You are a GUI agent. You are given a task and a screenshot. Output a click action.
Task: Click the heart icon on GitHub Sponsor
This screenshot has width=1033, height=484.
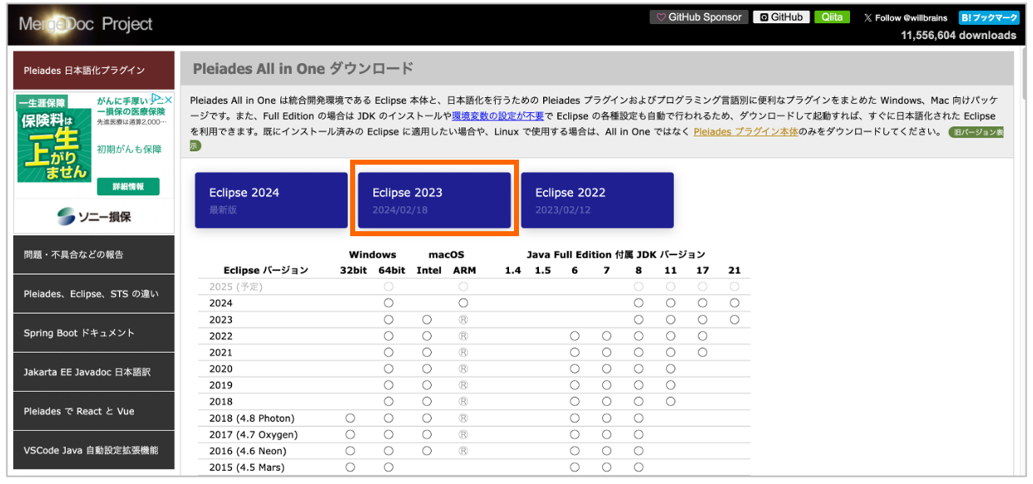(x=663, y=16)
